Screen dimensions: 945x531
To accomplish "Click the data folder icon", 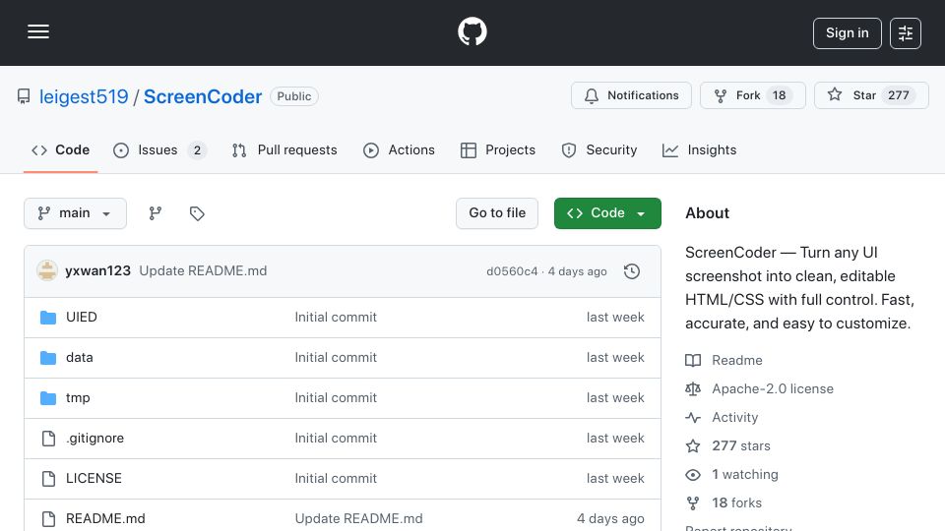I will point(48,358).
